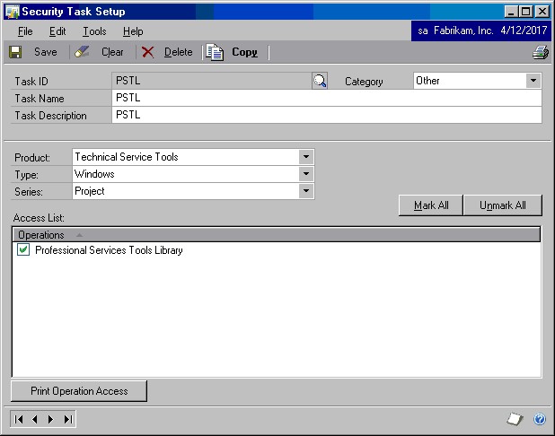Image resolution: width=555 pixels, height=436 pixels.
Task: Open the File menu
Action: 25,31
